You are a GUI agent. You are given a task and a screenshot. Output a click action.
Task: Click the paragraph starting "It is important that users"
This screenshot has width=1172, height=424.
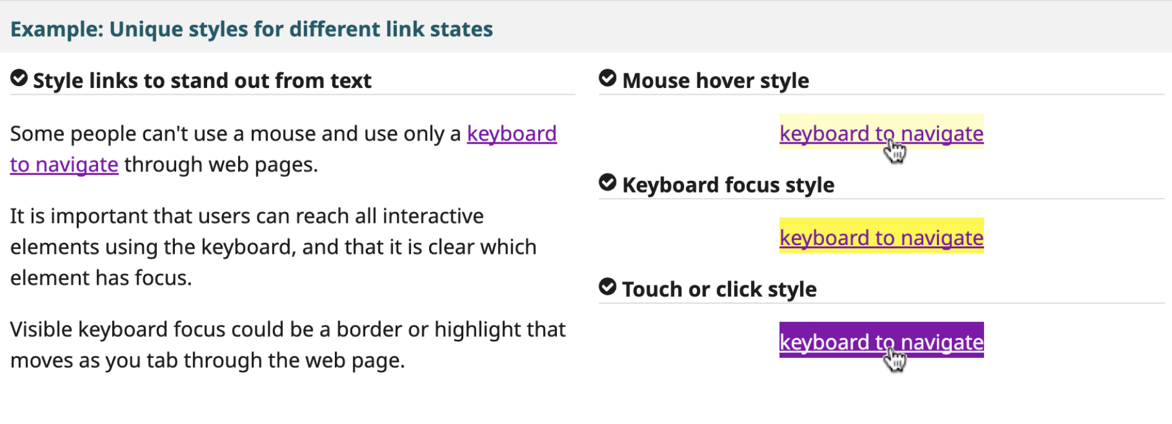tap(273, 247)
